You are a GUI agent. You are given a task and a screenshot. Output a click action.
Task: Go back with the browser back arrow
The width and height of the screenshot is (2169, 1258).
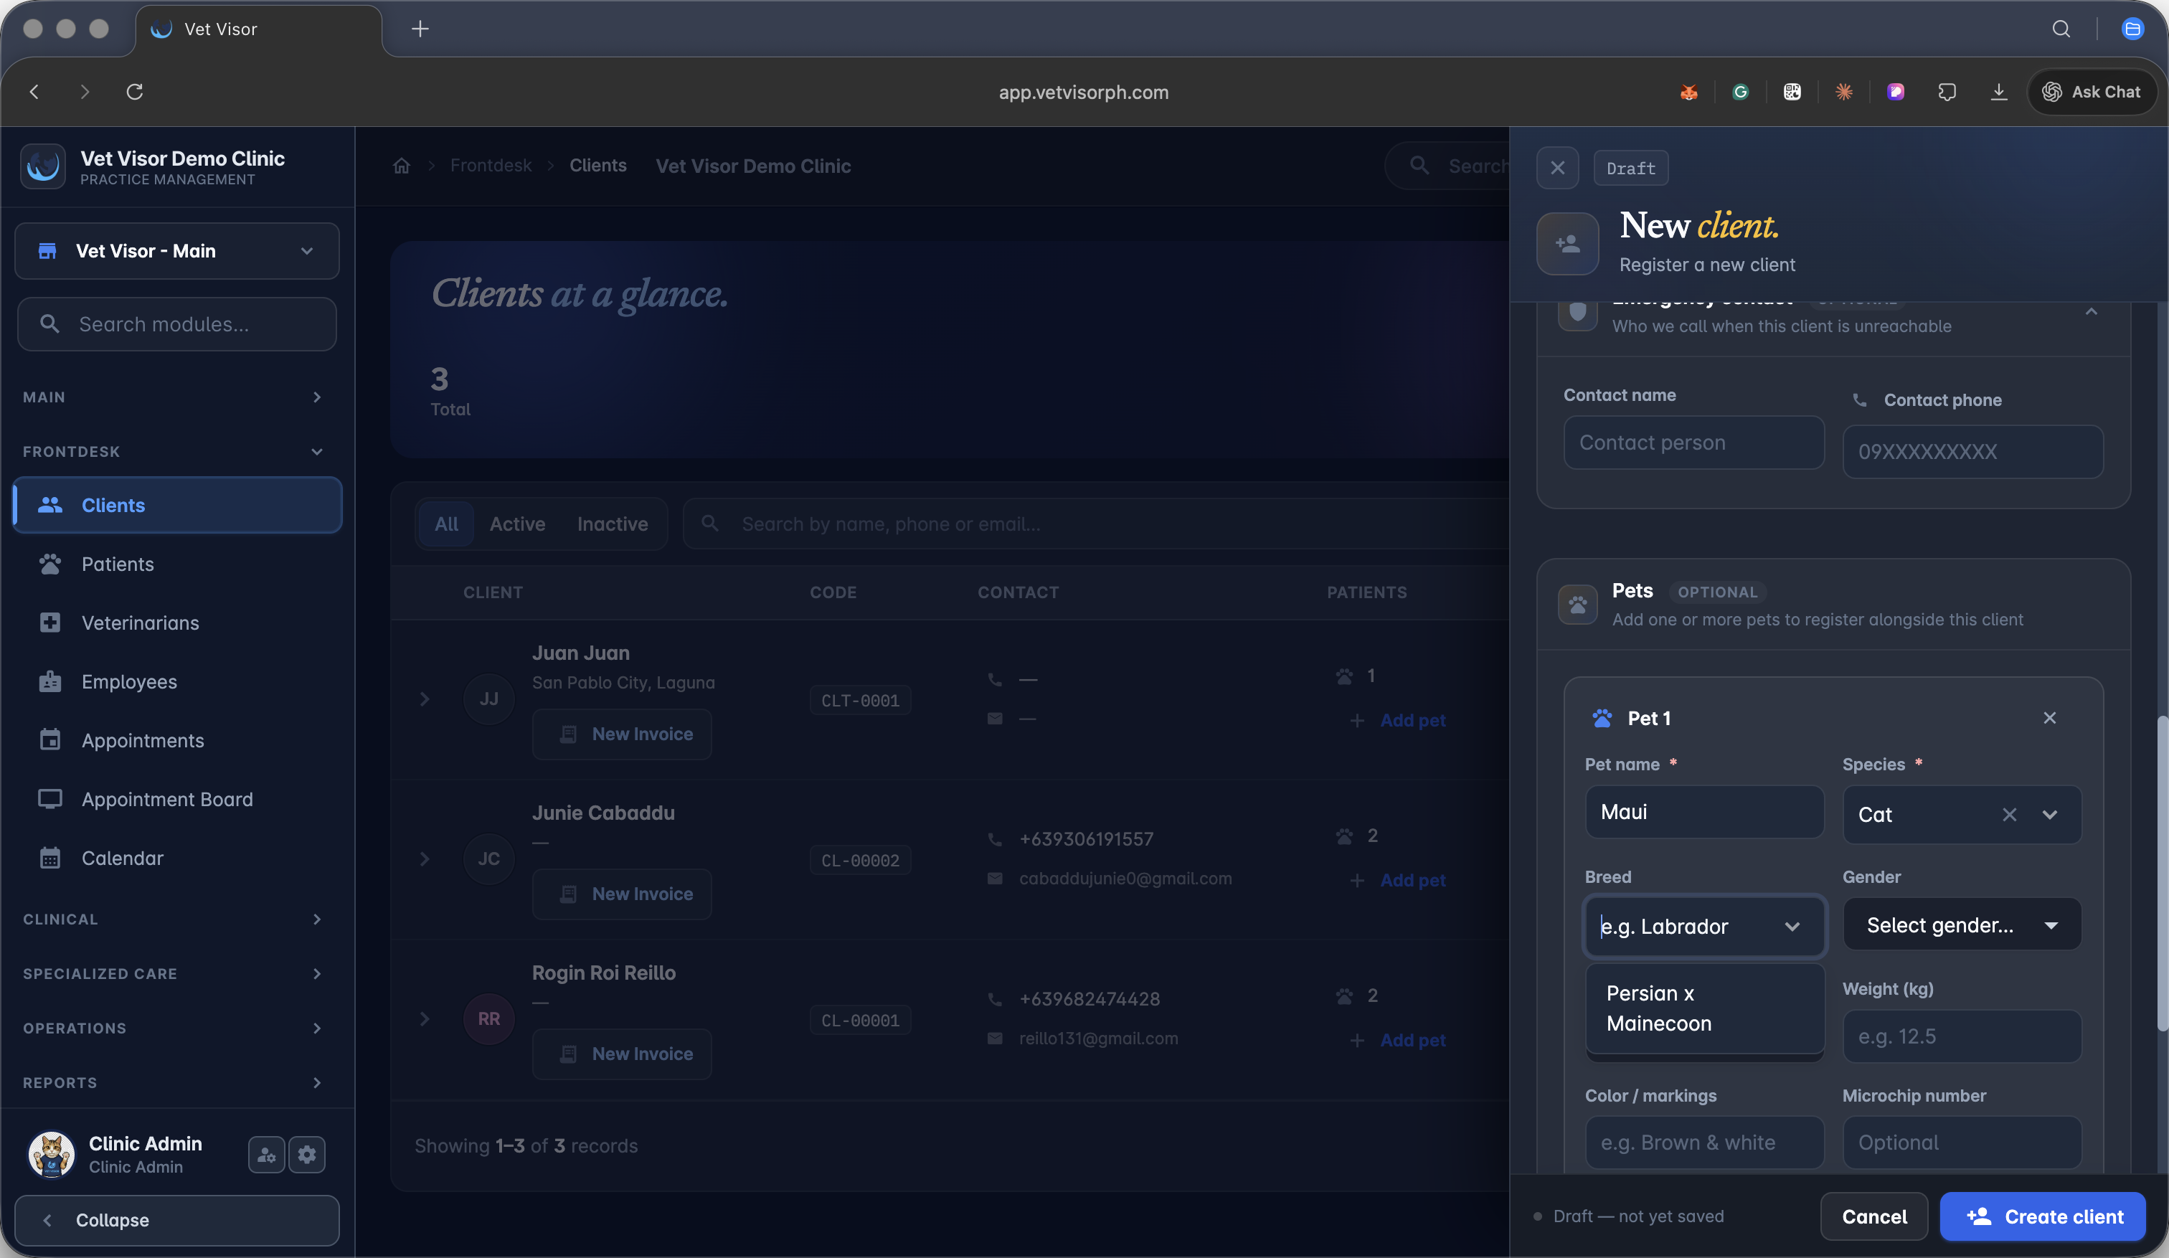pyautogui.click(x=34, y=91)
